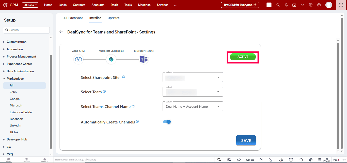Image resolution: width=347 pixels, height=163 pixels.
Task: Open the calendar icon in header
Action: point(294,5)
